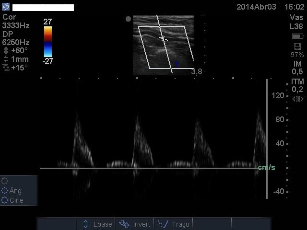Click the color Doppler velocity scale bar

tap(47, 41)
